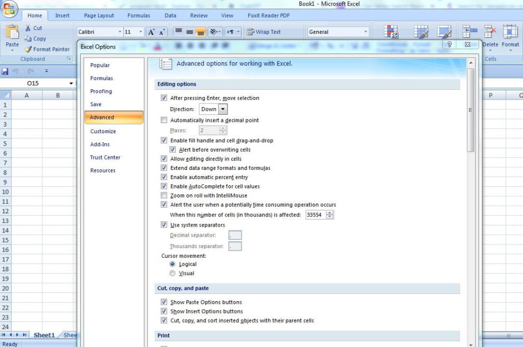Click the Redo arrow icon
The image size is (523, 347).
31,71
